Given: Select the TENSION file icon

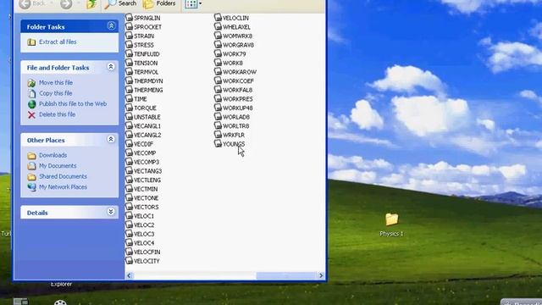Looking at the screenshot, I should (129, 62).
